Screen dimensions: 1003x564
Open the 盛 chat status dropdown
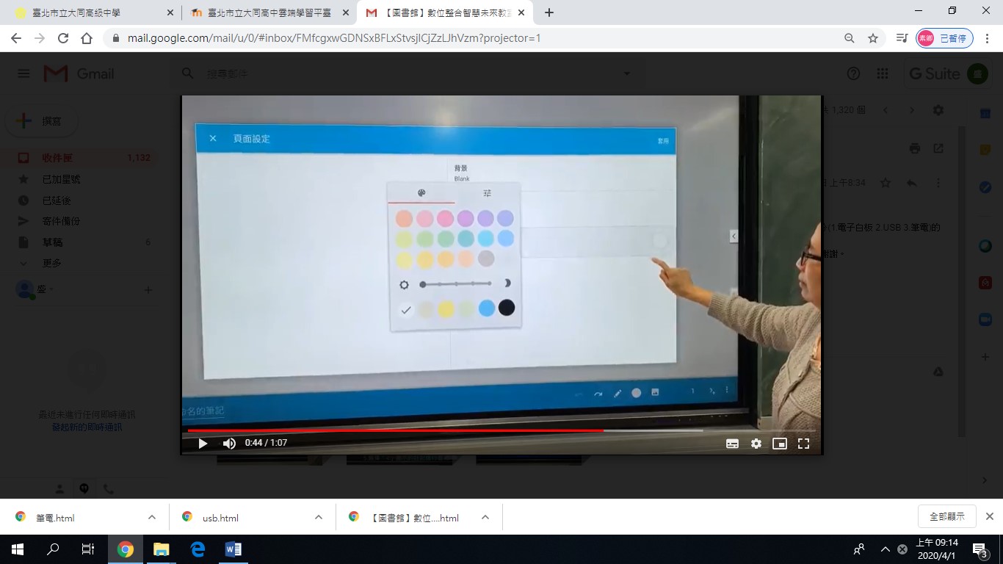[x=46, y=289]
